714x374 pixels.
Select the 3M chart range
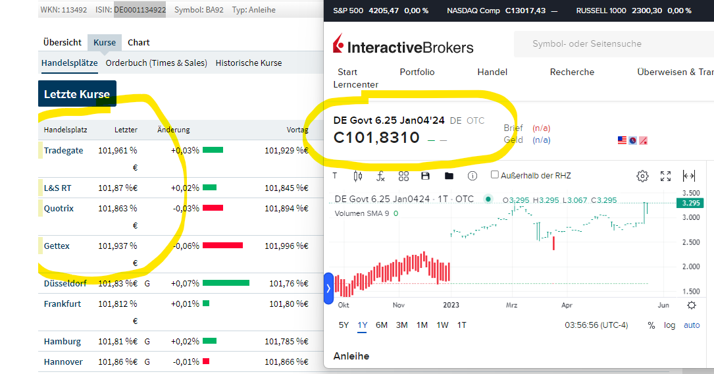coord(401,325)
